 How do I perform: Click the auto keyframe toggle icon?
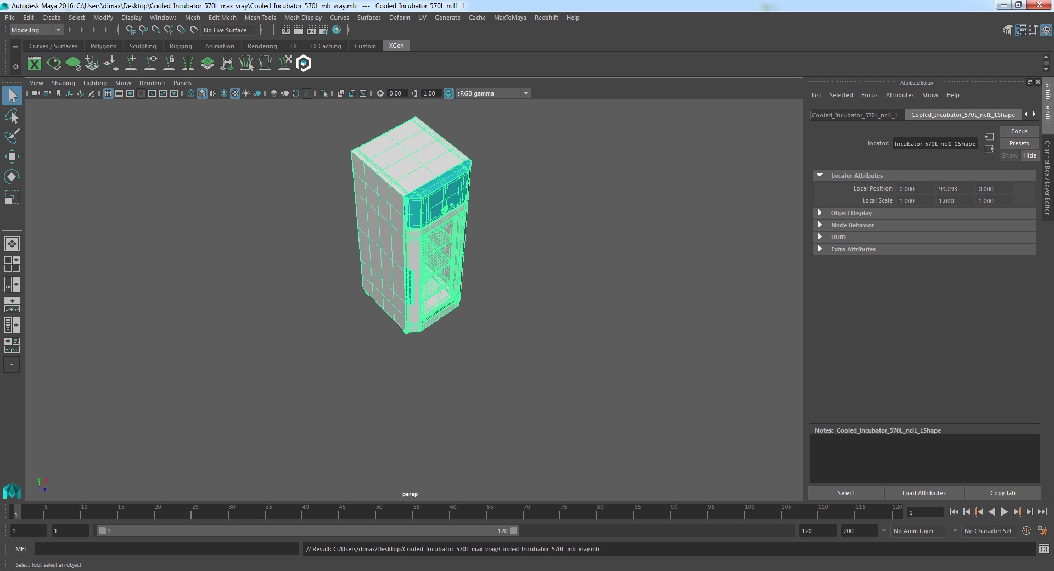[x=1027, y=531]
